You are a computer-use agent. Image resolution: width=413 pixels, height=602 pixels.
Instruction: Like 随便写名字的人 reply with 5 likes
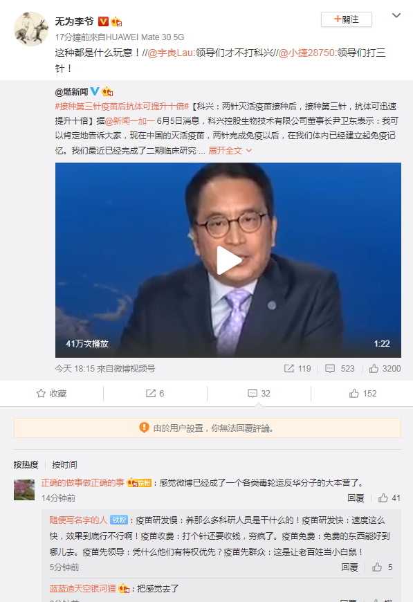377,567
